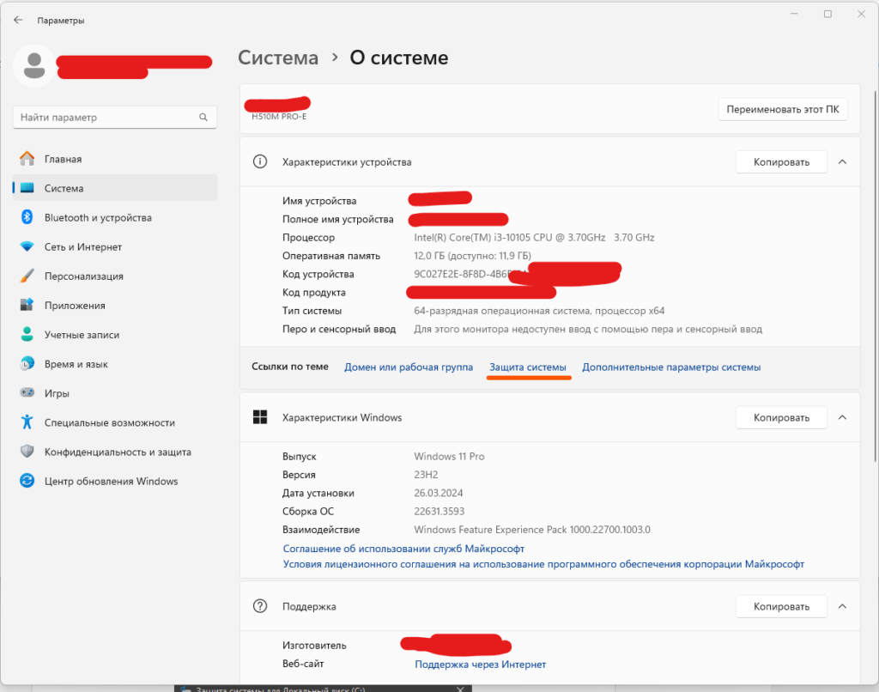The width and height of the screenshot is (879, 692).
Task: Click the Home house icon in sidebar
Action: point(27,159)
